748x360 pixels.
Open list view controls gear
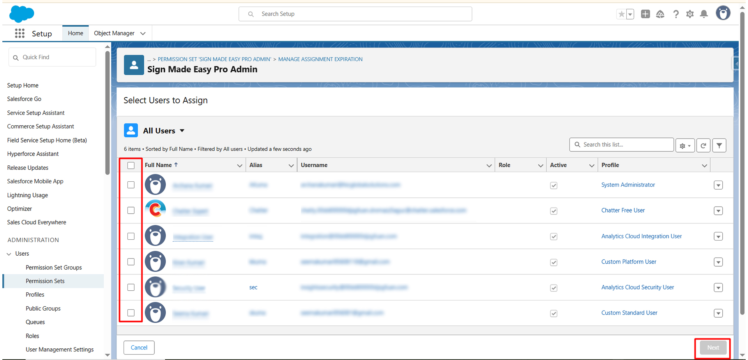click(x=685, y=146)
